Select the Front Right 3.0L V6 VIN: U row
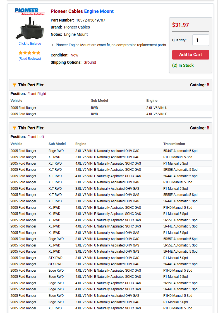The width and height of the screenshot is (218, 313). tap(110, 108)
